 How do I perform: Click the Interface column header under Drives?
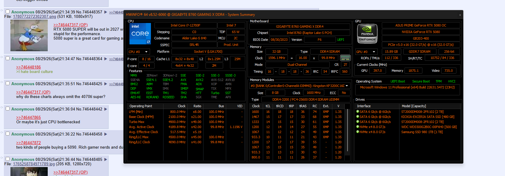pos(377,106)
